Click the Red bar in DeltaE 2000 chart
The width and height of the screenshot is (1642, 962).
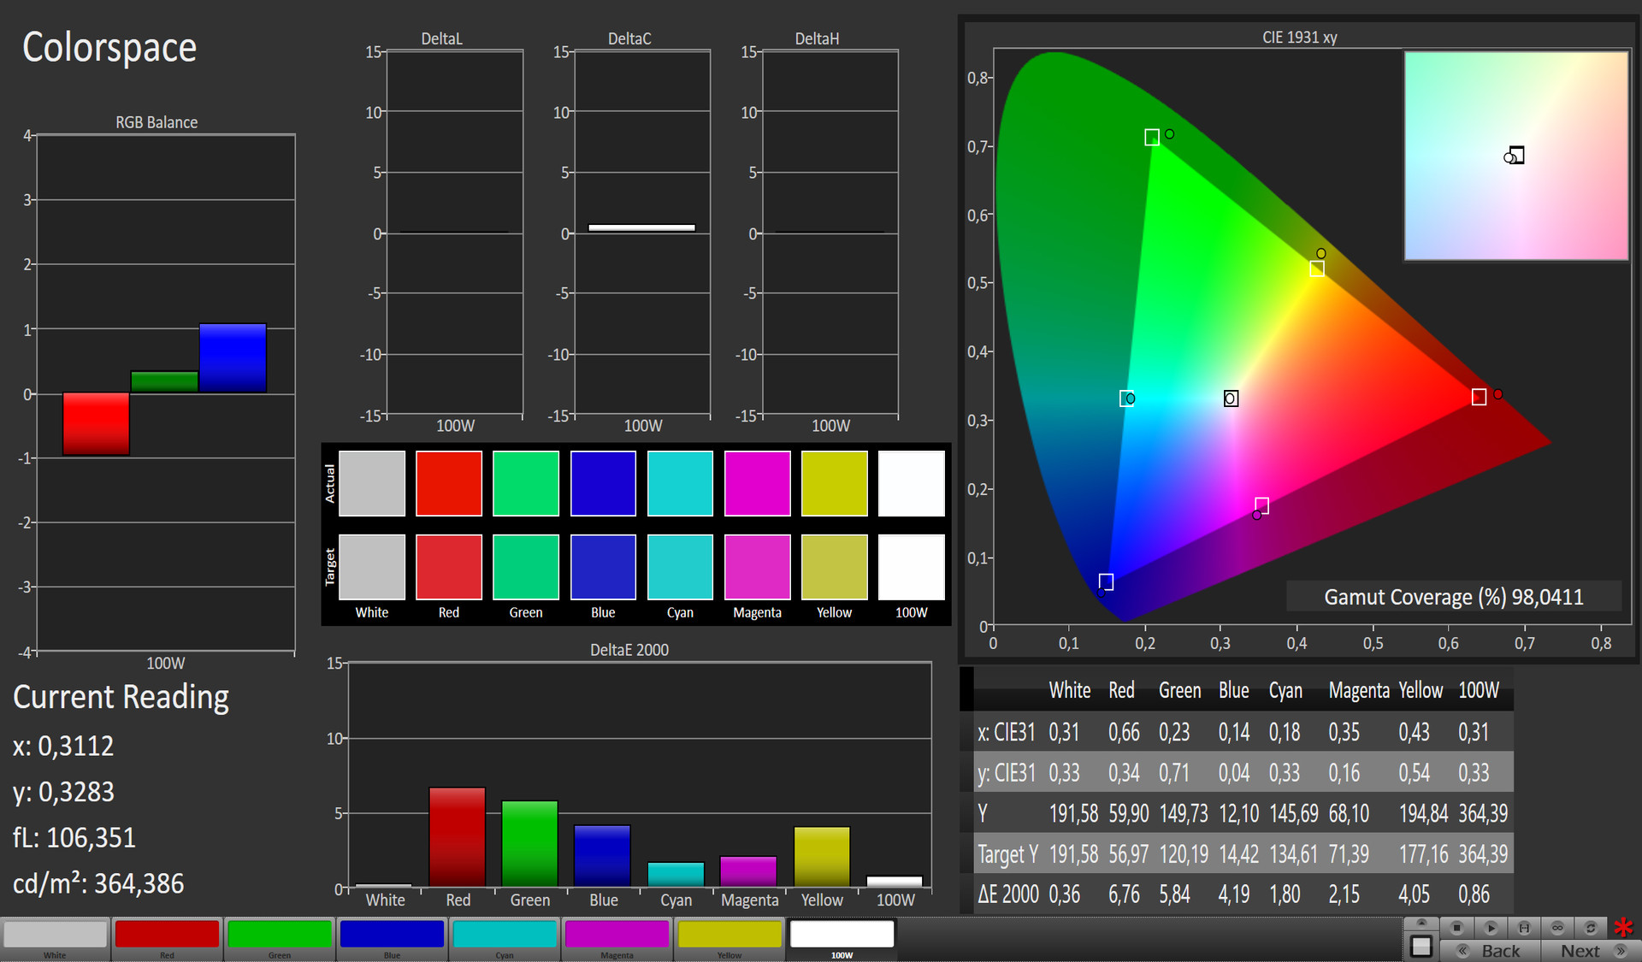point(458,837)
